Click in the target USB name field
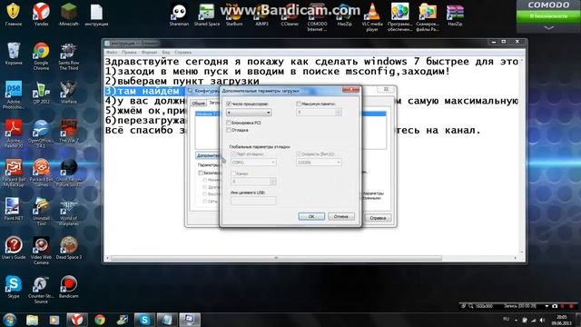Image resolution: width=581 pixels, height=327 pixels. click(x=253, y=201)
